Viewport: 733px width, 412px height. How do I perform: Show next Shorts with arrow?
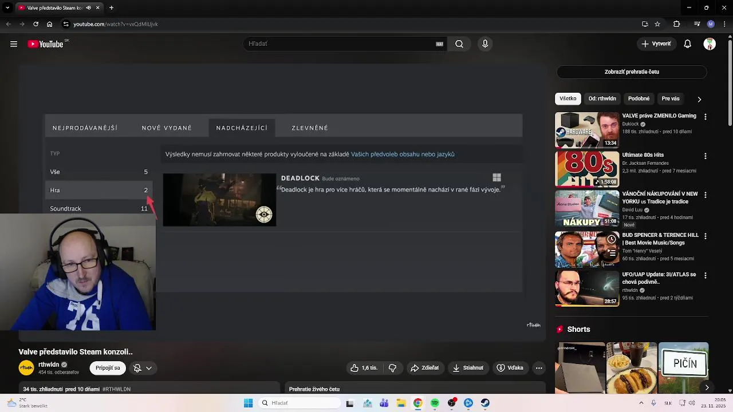coord(707,387)
